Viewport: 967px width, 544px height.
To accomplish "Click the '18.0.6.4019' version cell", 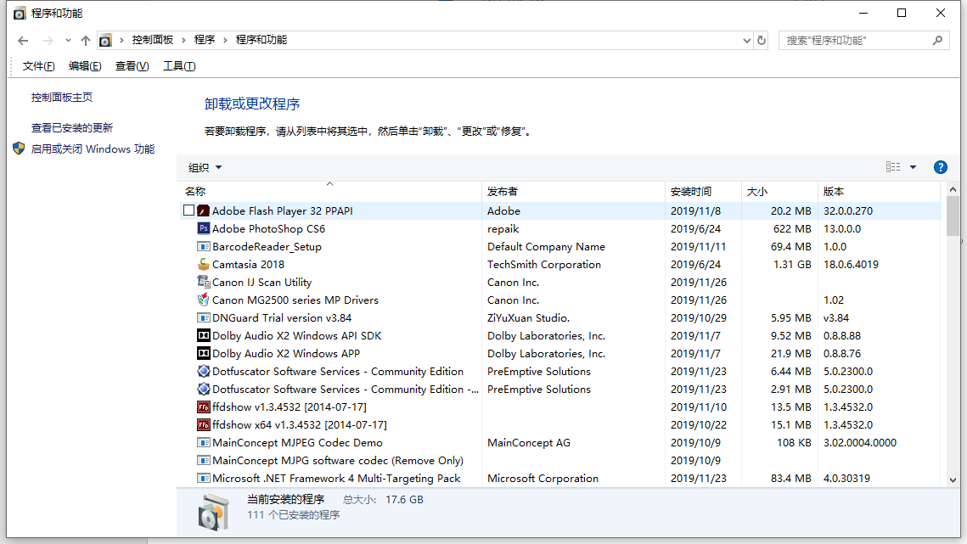I will (851, 265).
